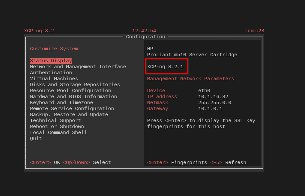Open the Virtual Machines entry

[x=54, y=79]
